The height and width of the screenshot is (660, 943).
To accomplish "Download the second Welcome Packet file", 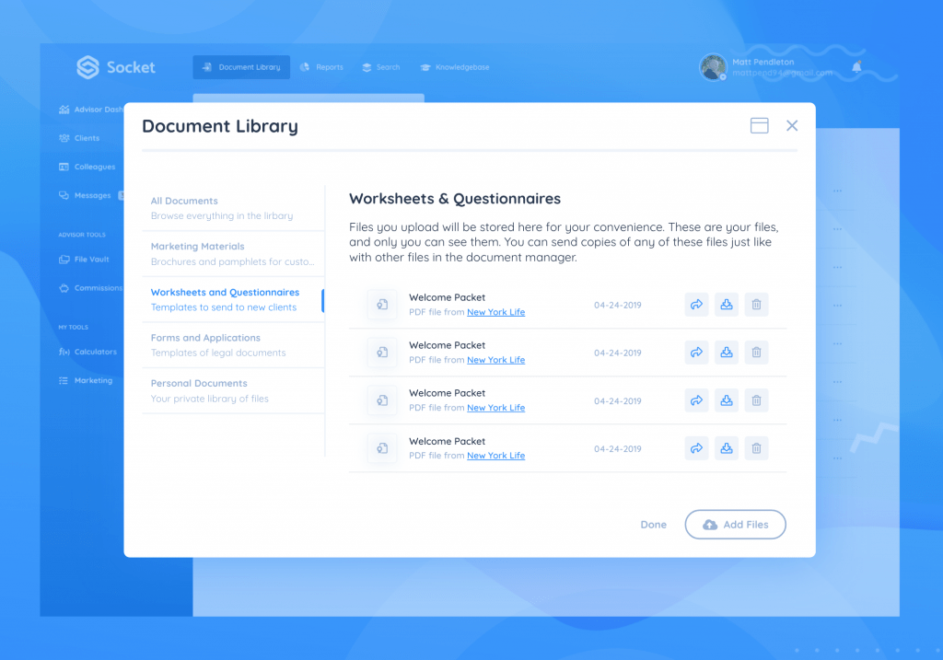I will tap(727, 353).
